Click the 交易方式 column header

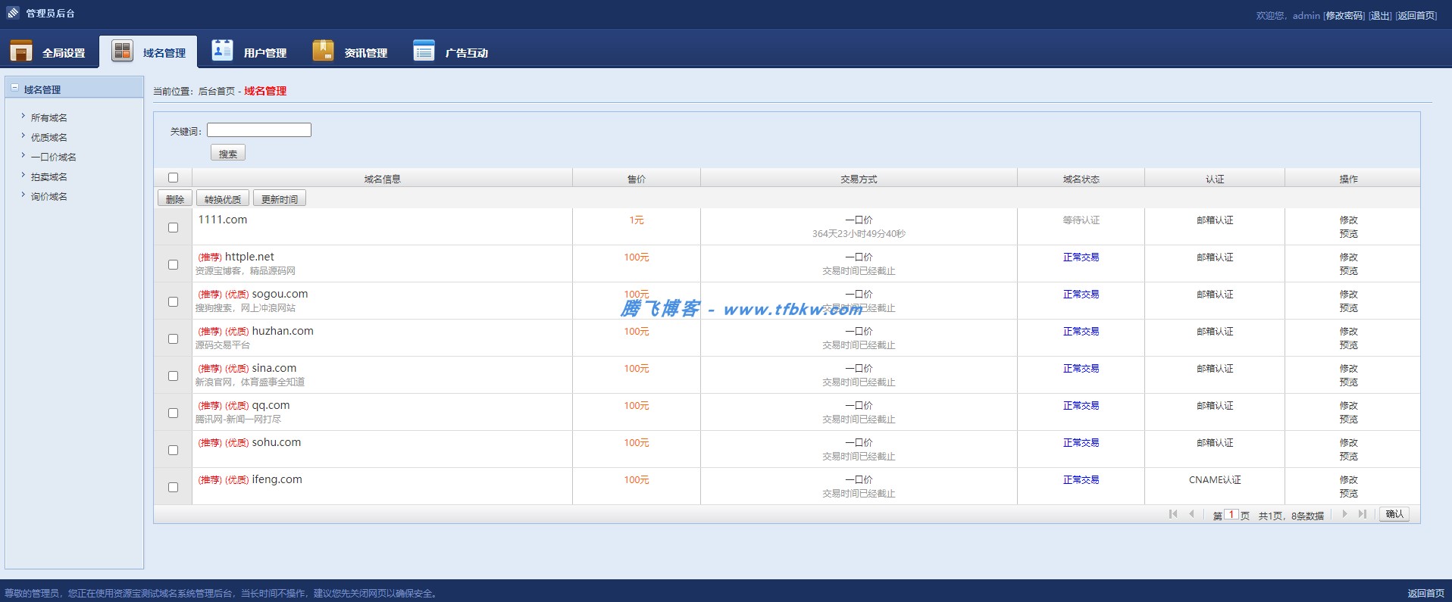click(859, 179)
